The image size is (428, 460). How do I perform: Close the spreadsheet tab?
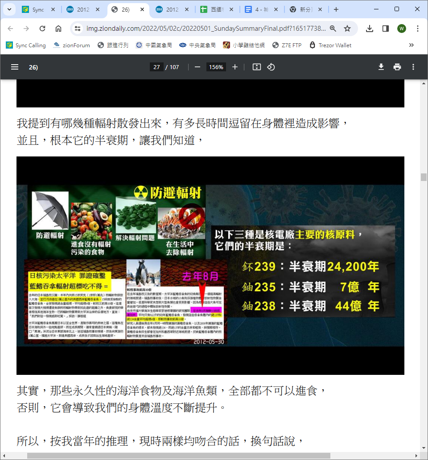[x=231, y=9]
